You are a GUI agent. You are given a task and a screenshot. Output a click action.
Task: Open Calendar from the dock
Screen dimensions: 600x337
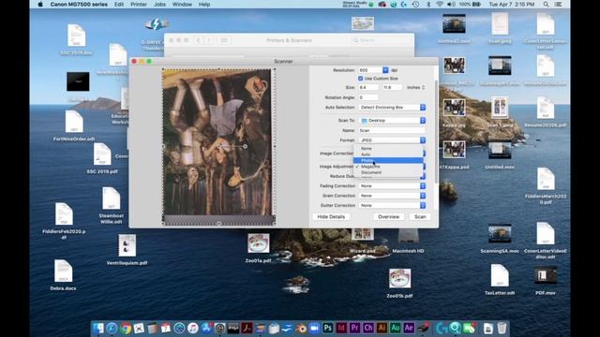[166, 328]
